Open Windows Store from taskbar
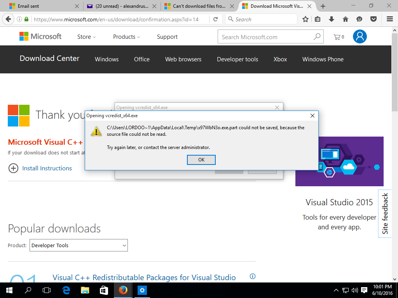 [x=104, y=290]
